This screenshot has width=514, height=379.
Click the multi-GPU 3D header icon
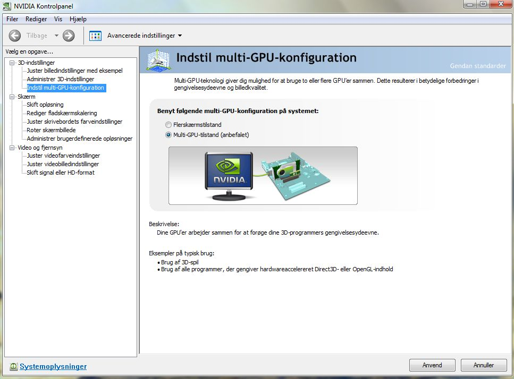click(158, 59)
